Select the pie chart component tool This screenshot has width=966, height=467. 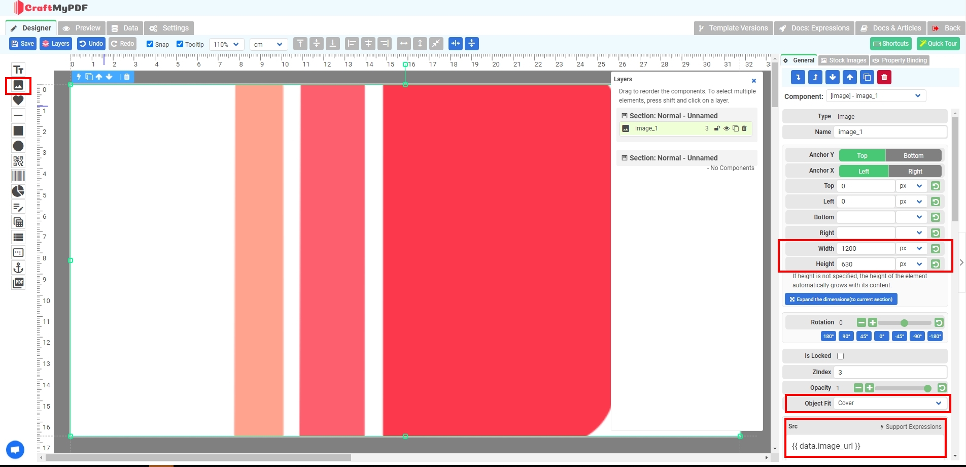pos(18,191)
